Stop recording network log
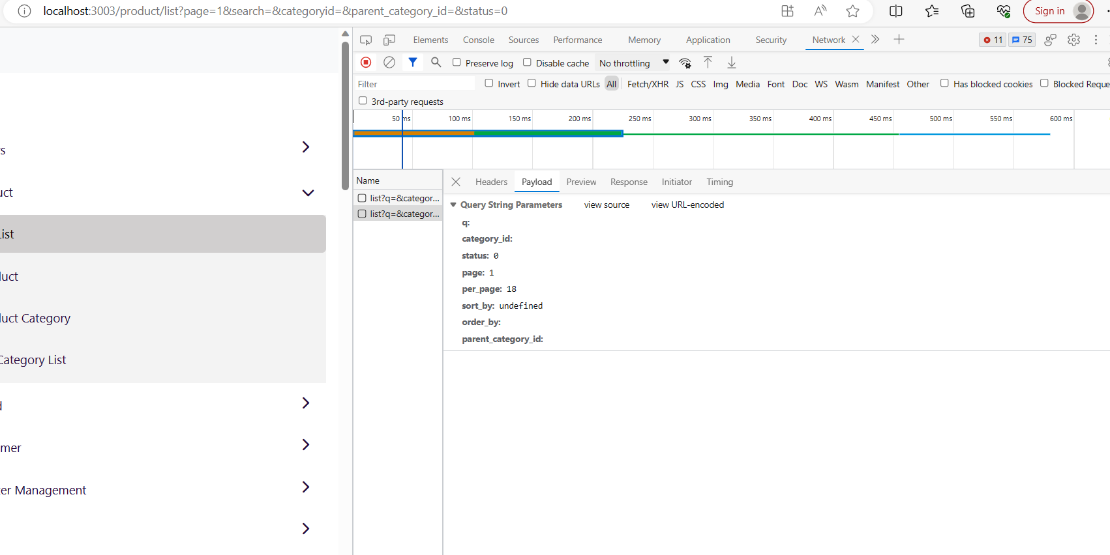Screen dimensions: 1110x555 [366, 63]
